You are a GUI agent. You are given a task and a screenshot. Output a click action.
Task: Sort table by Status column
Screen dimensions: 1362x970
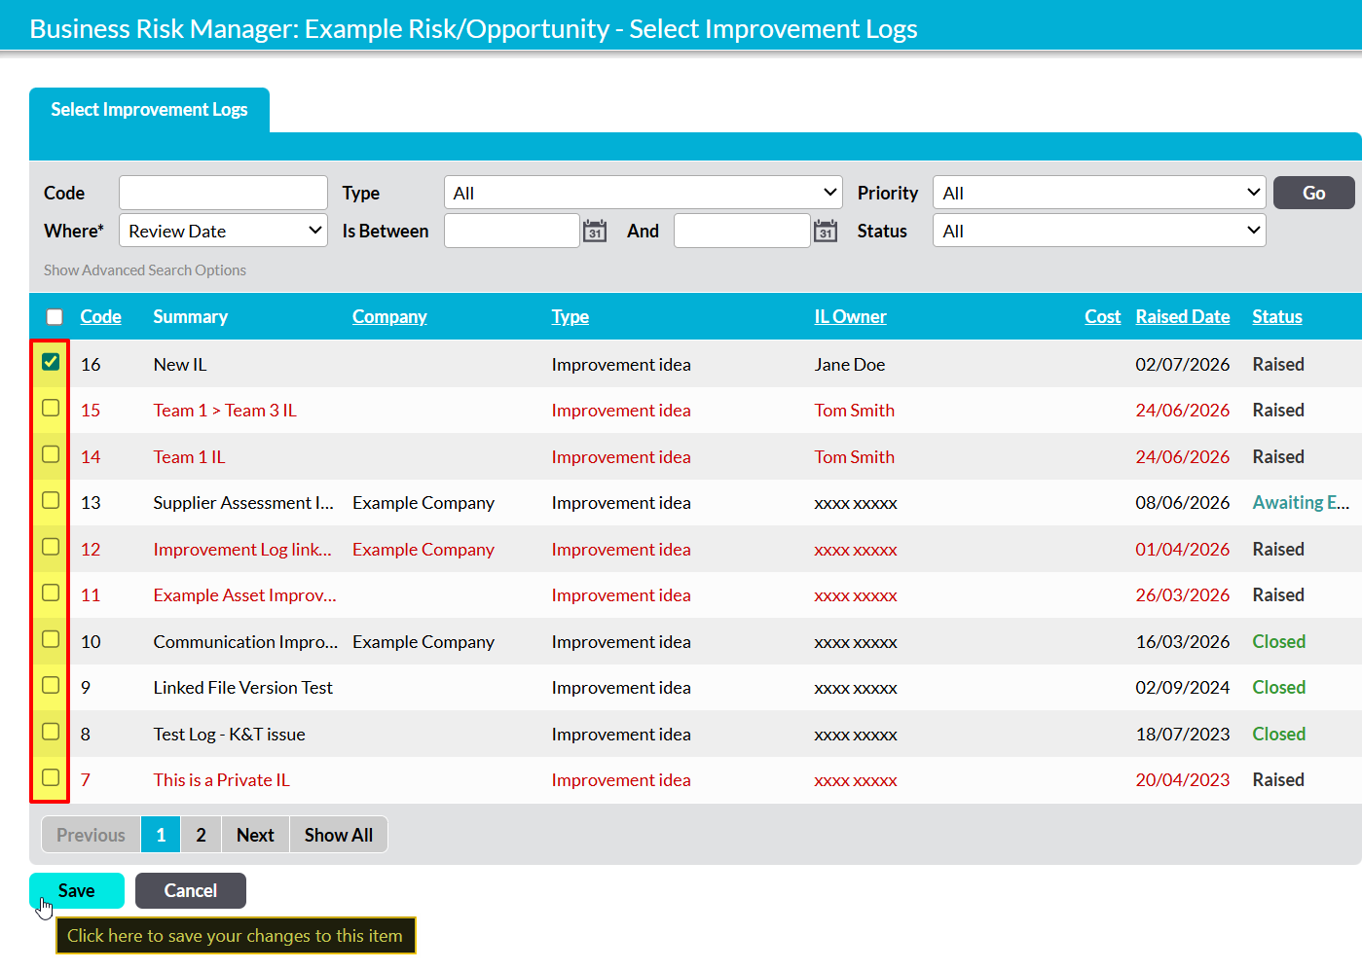tap(1276, 316)
